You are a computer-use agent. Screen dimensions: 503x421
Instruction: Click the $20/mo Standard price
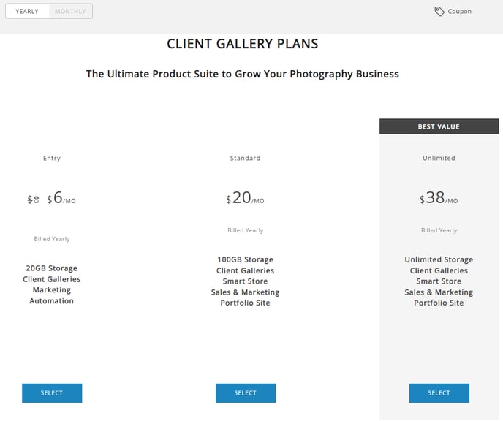coord(245,198)
